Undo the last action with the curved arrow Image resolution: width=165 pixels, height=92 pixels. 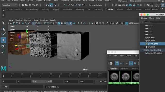pyautogui.click(x=34, y=5)
